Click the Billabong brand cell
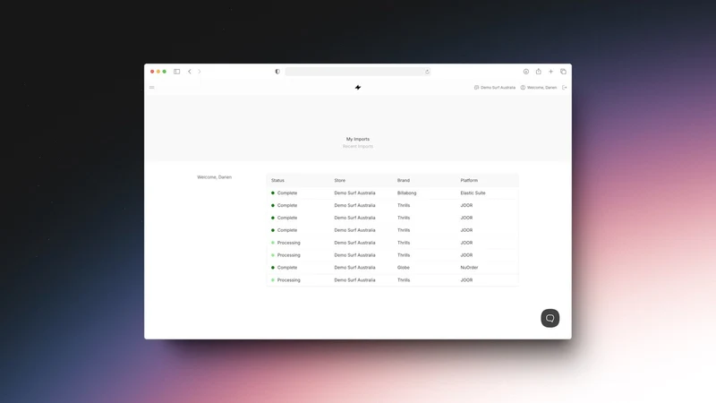The image size is (716, 403). pos(407,193)
